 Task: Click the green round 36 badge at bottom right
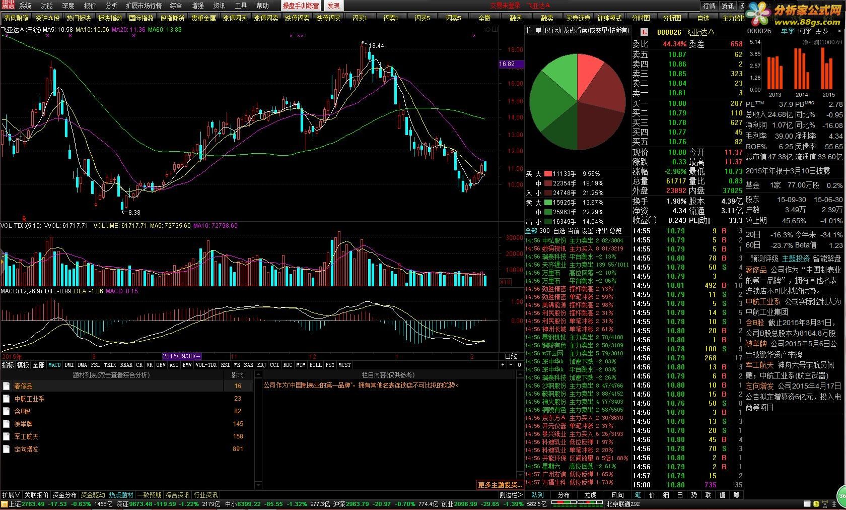841,496
